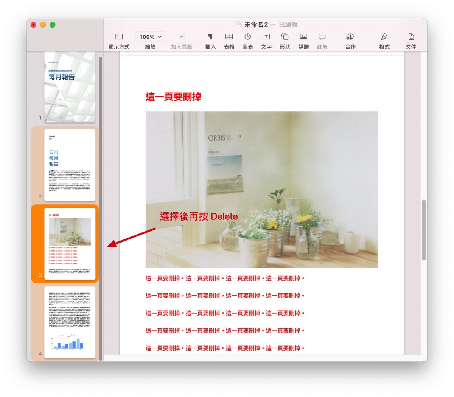Viewport: 454px width, 397px height.
Task: Click the 註解 comment icon
Action: pos(322,37)
